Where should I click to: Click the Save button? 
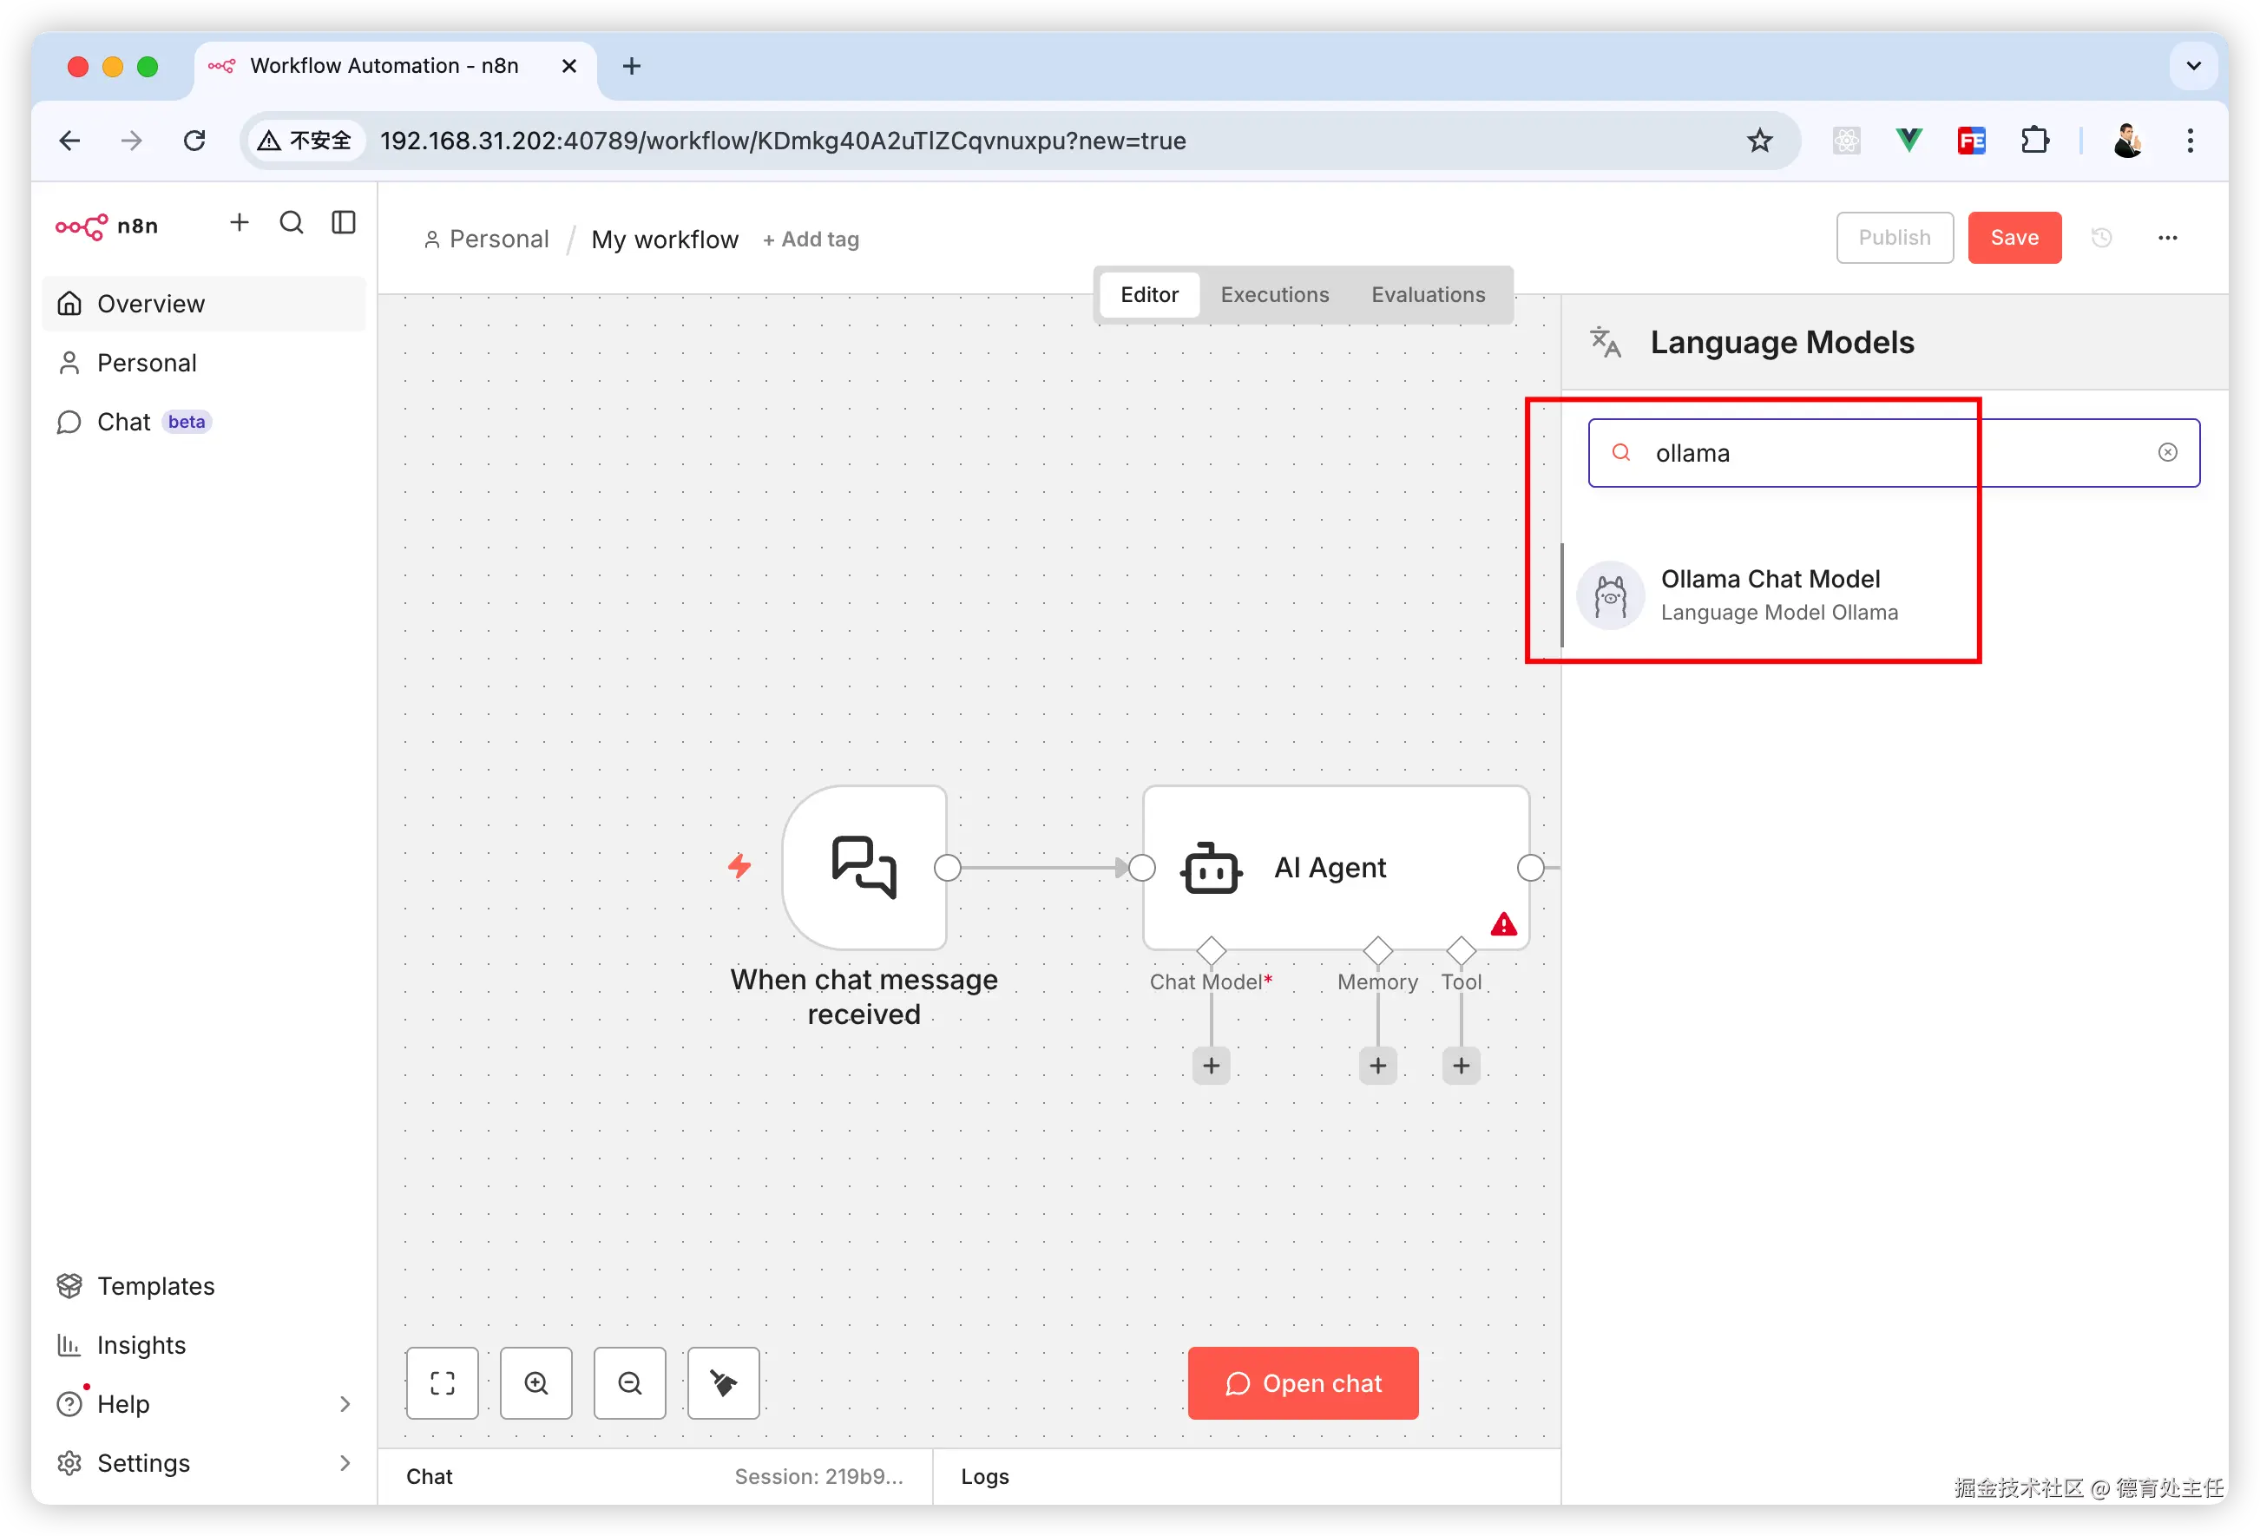[x=2014, y=237]
